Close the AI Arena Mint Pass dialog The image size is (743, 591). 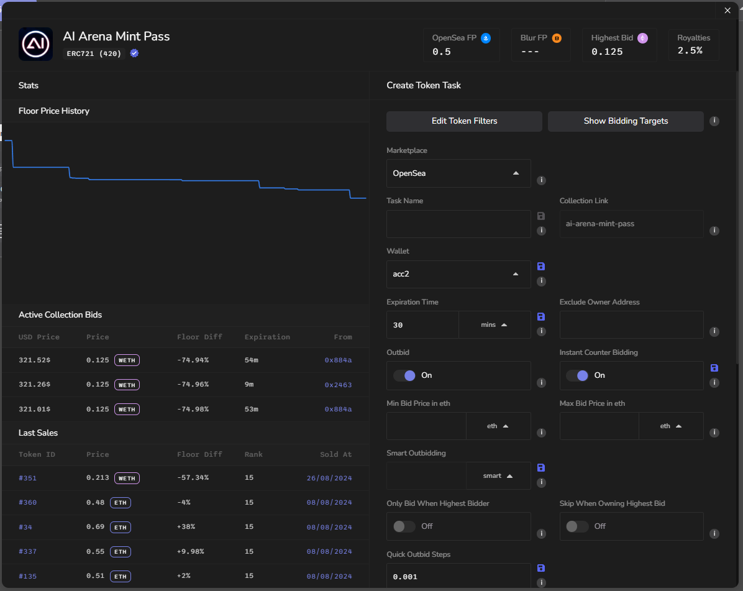point(727,11)
